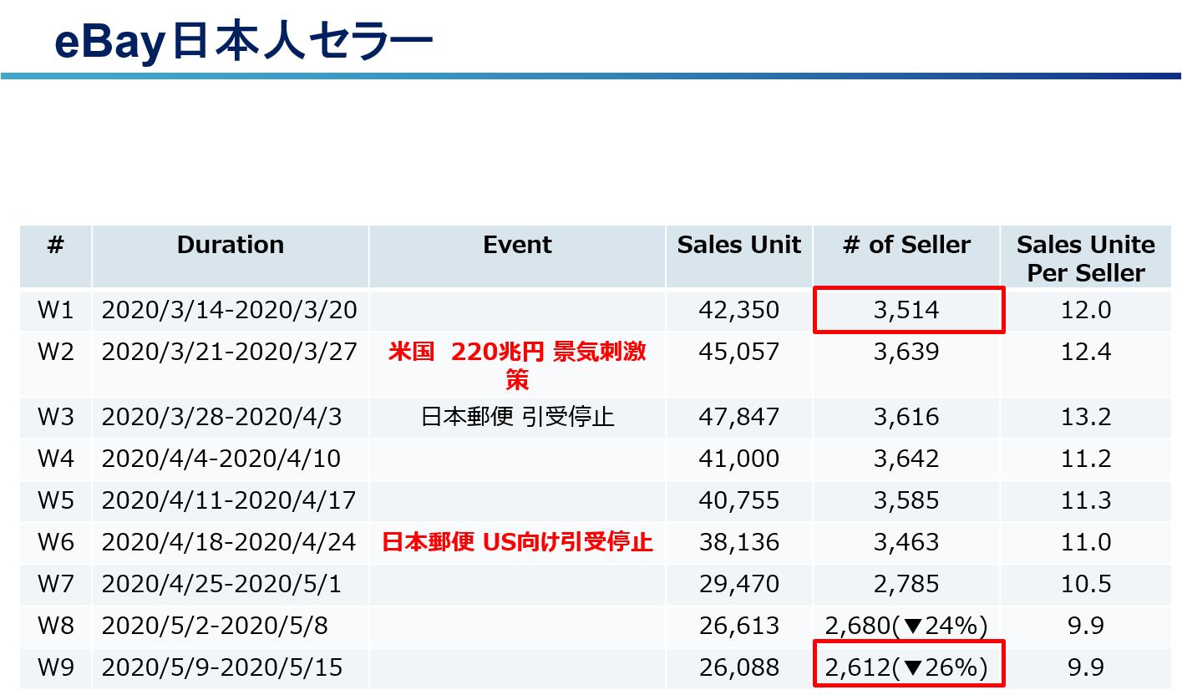Viewport: 1182px width, 700px height.
Task: Click the 13.2 per-seller value
Action: click(x=1086, y=417)
